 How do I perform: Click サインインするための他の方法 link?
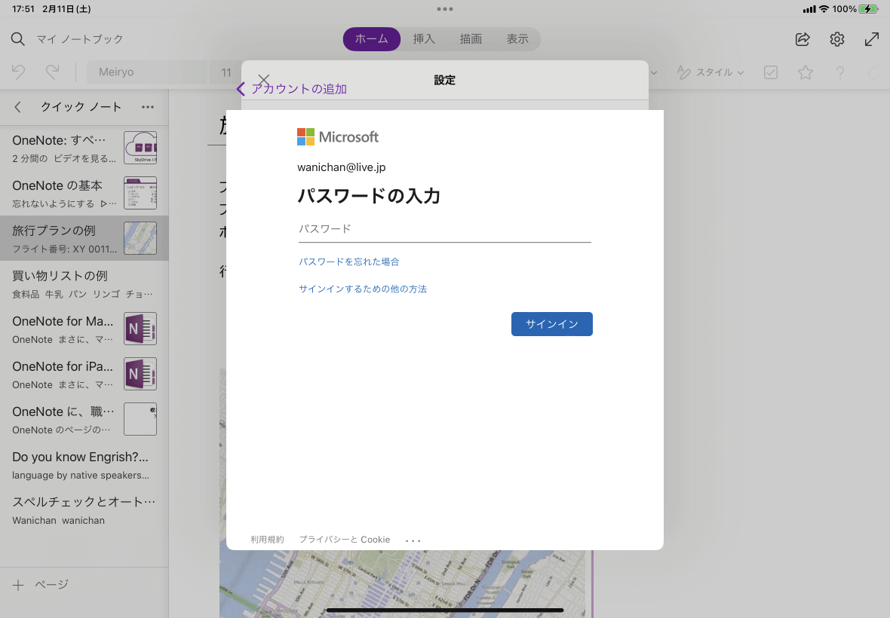[363, 289]
